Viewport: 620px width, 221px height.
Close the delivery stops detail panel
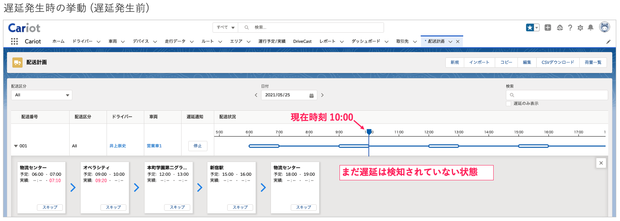click(x=601, y=163)
